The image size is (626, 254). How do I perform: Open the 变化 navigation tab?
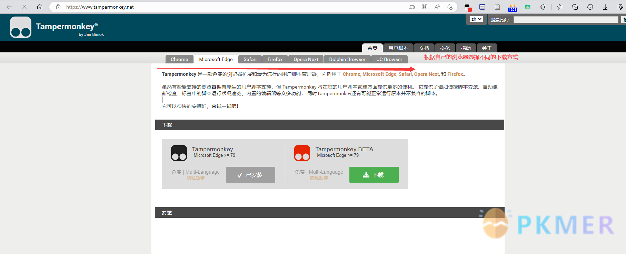[x=445, y=48]
